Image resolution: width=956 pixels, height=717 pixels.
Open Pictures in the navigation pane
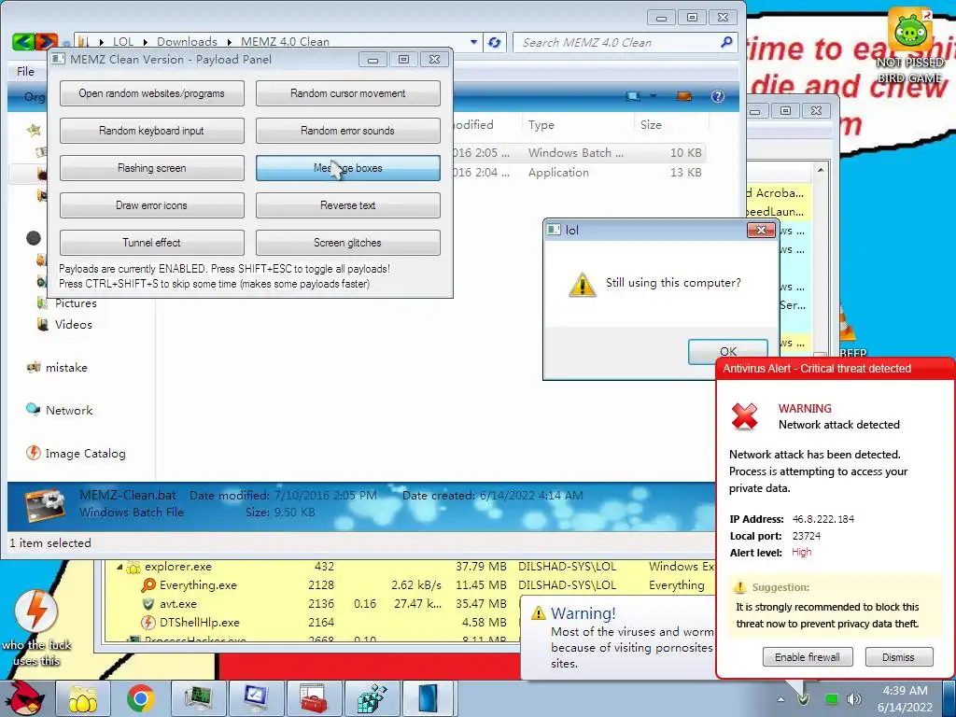pos(76,303)
